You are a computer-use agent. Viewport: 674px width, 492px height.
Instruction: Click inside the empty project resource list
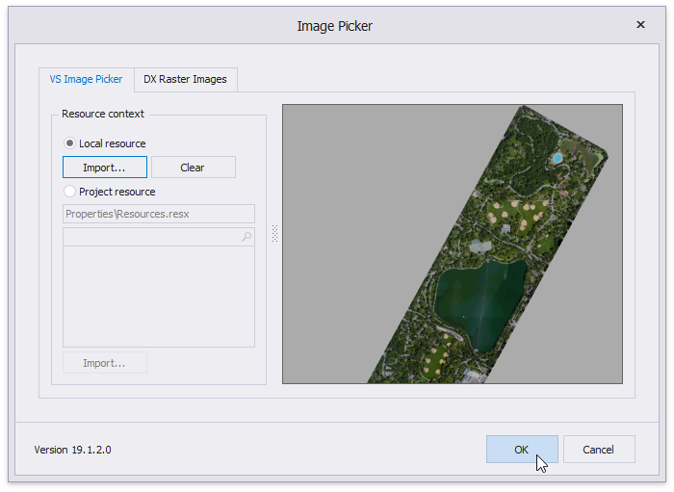coord(158,296)
